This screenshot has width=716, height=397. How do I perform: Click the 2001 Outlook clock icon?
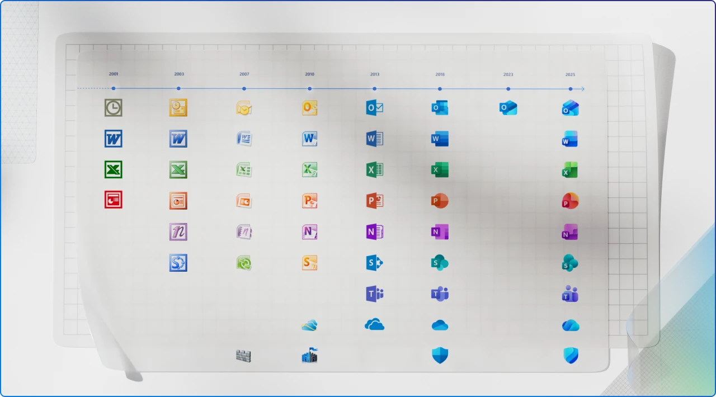click(114, 108)
